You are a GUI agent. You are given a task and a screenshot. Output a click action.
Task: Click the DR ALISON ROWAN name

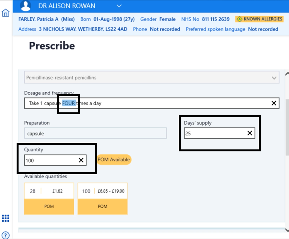[x=67, y=6]
